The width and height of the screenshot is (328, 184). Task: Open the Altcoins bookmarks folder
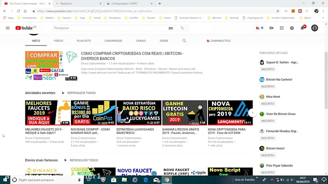click(214, 18)
